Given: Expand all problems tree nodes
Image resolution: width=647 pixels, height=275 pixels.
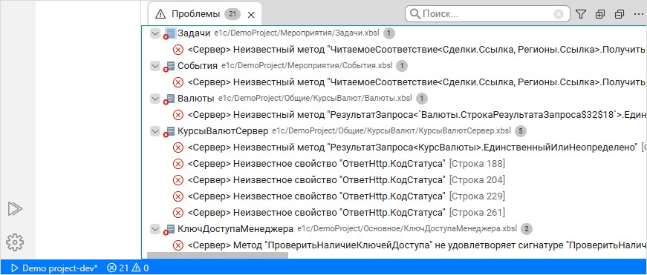Looking at the screenshot, I should 600,14.
